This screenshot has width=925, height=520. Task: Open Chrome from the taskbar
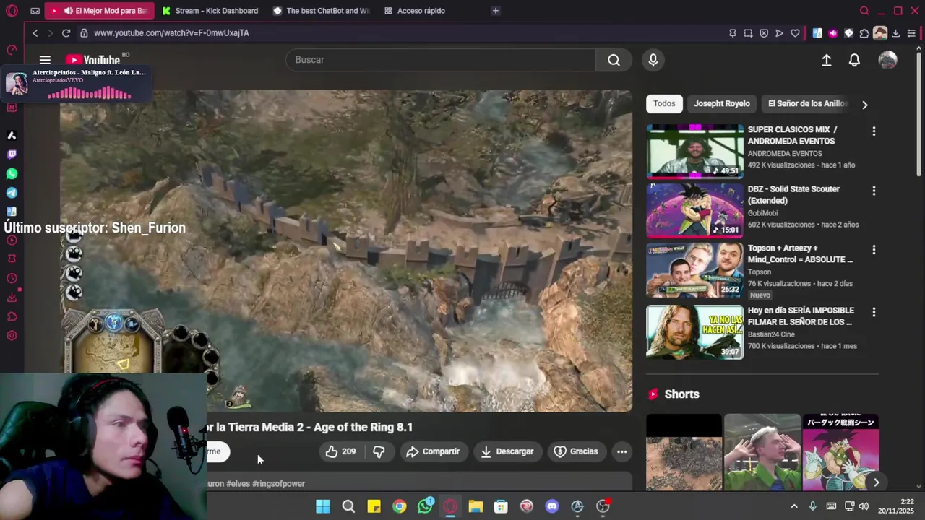click(399, 506)
